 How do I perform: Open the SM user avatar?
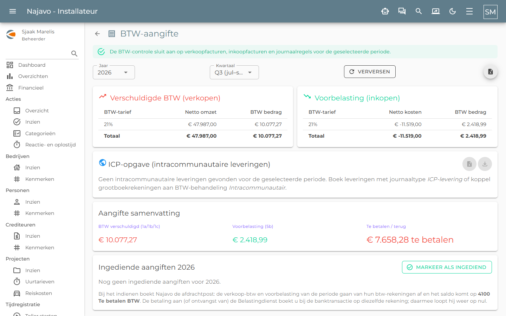click(x=490, y=12)
